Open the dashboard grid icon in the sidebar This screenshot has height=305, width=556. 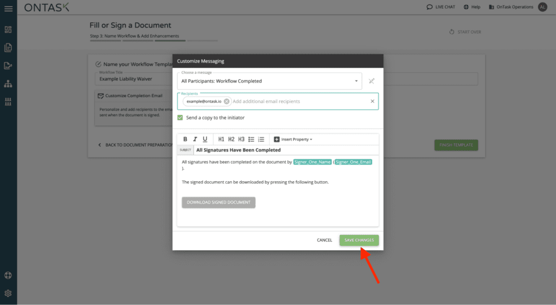tap(8, 29)
